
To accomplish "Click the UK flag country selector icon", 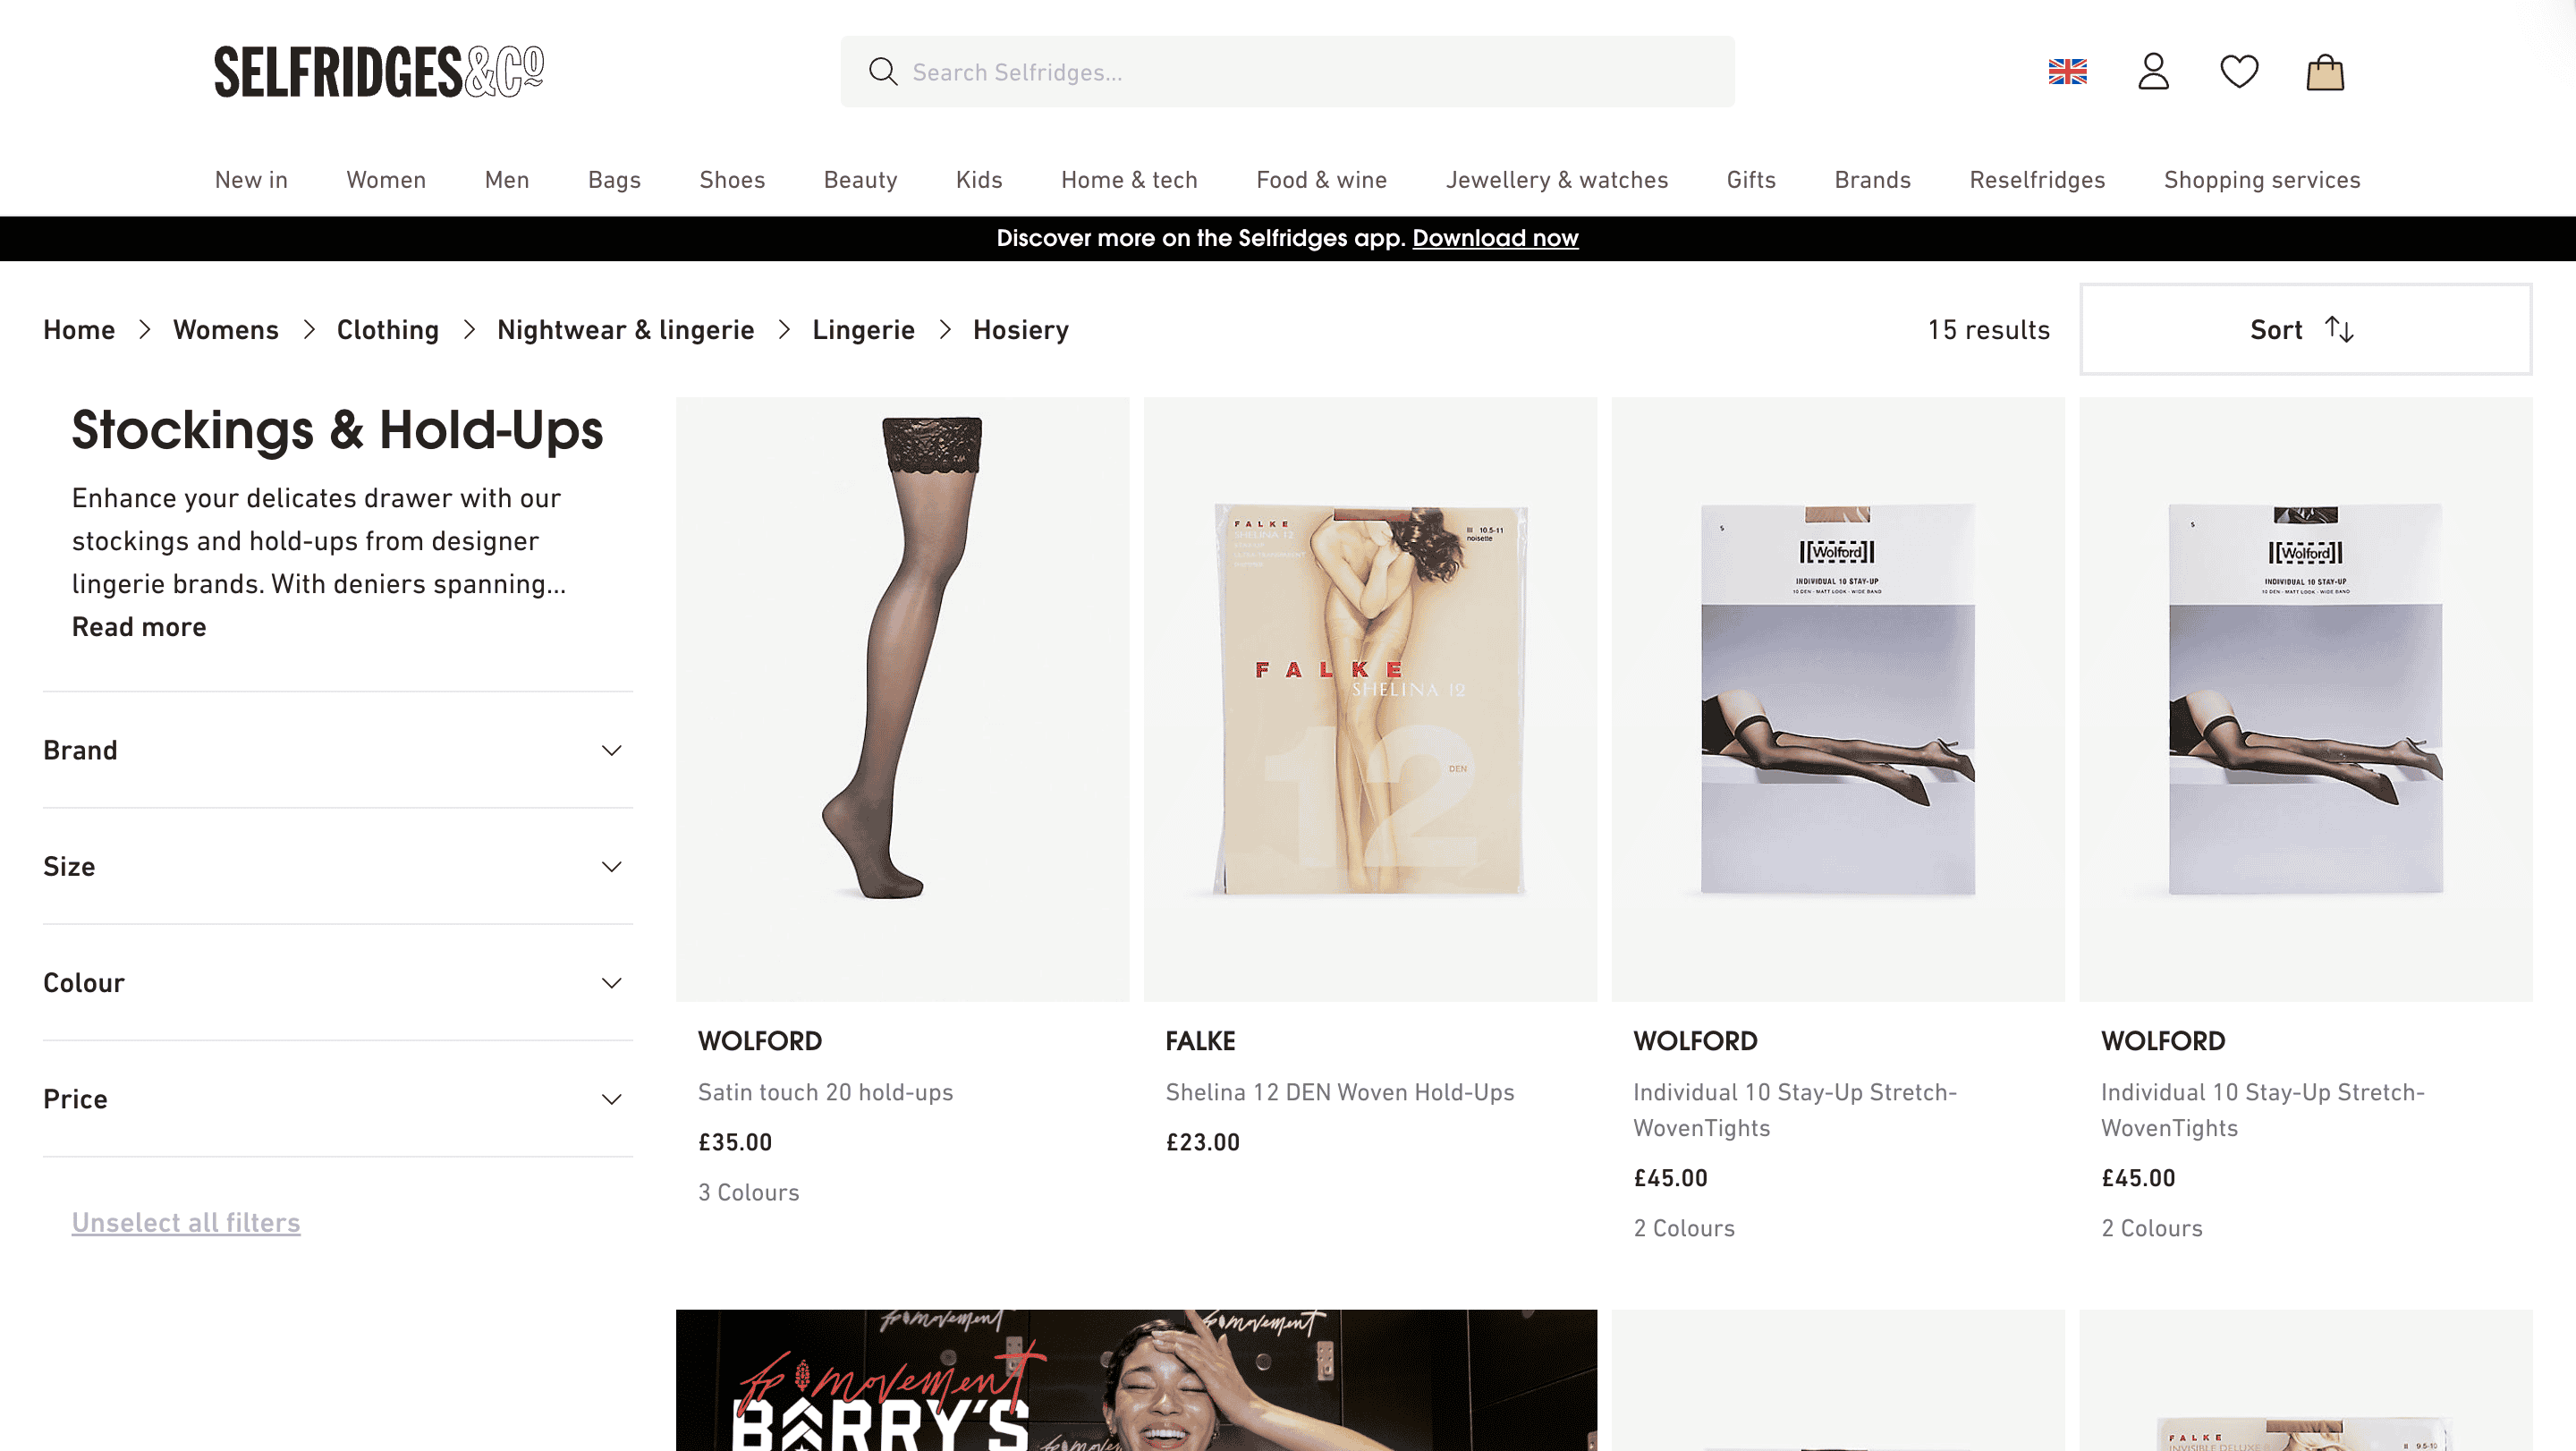I will tap(2067, 72).
